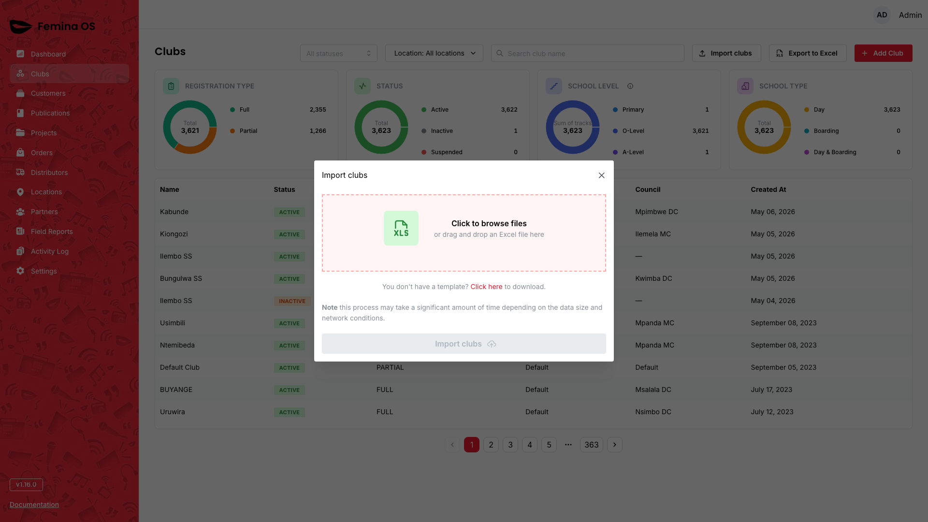Click the INACTIVE status badge

pyautogui.click(x=292, y=301)
